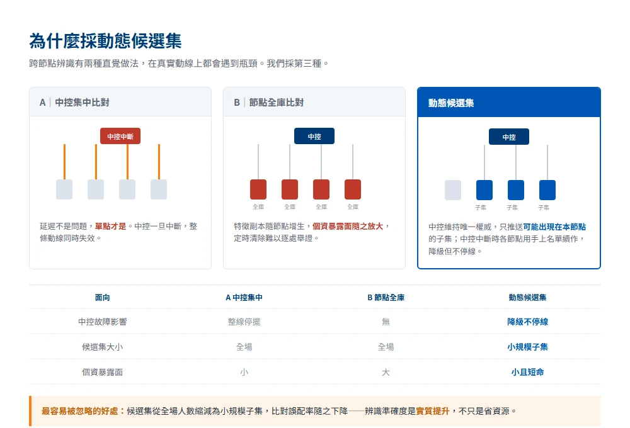The width and height of the screenshot is (630, 428).
Task: Select the red phrase 個資暴露面隨之放大
Action: point(348,226)
